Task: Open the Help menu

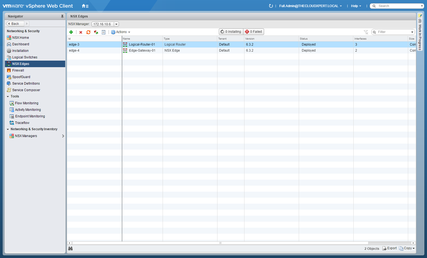Action: point(356,6)
